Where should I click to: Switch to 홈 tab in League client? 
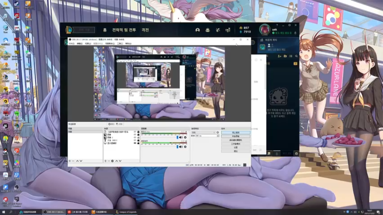[105, 30]
